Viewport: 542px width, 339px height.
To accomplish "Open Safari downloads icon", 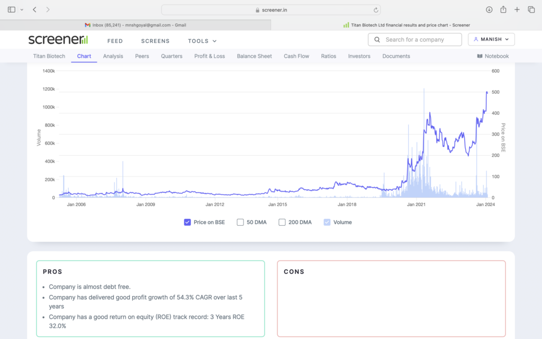I will click(489, 10).
